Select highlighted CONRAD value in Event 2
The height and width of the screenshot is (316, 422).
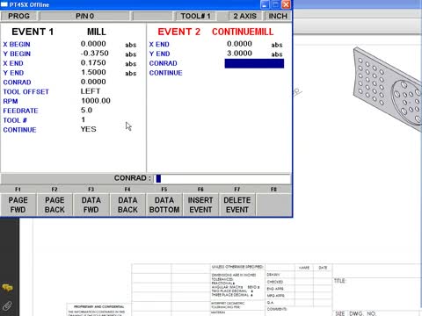254,63
